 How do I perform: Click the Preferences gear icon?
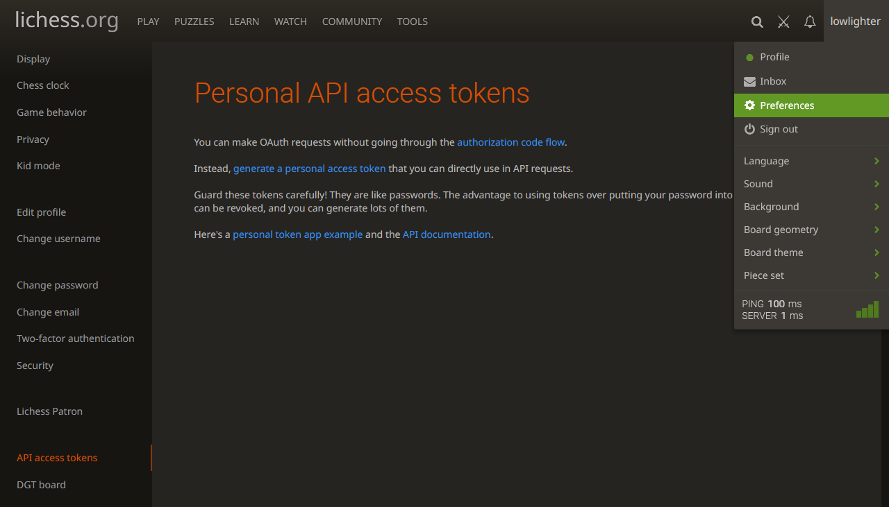749,105
